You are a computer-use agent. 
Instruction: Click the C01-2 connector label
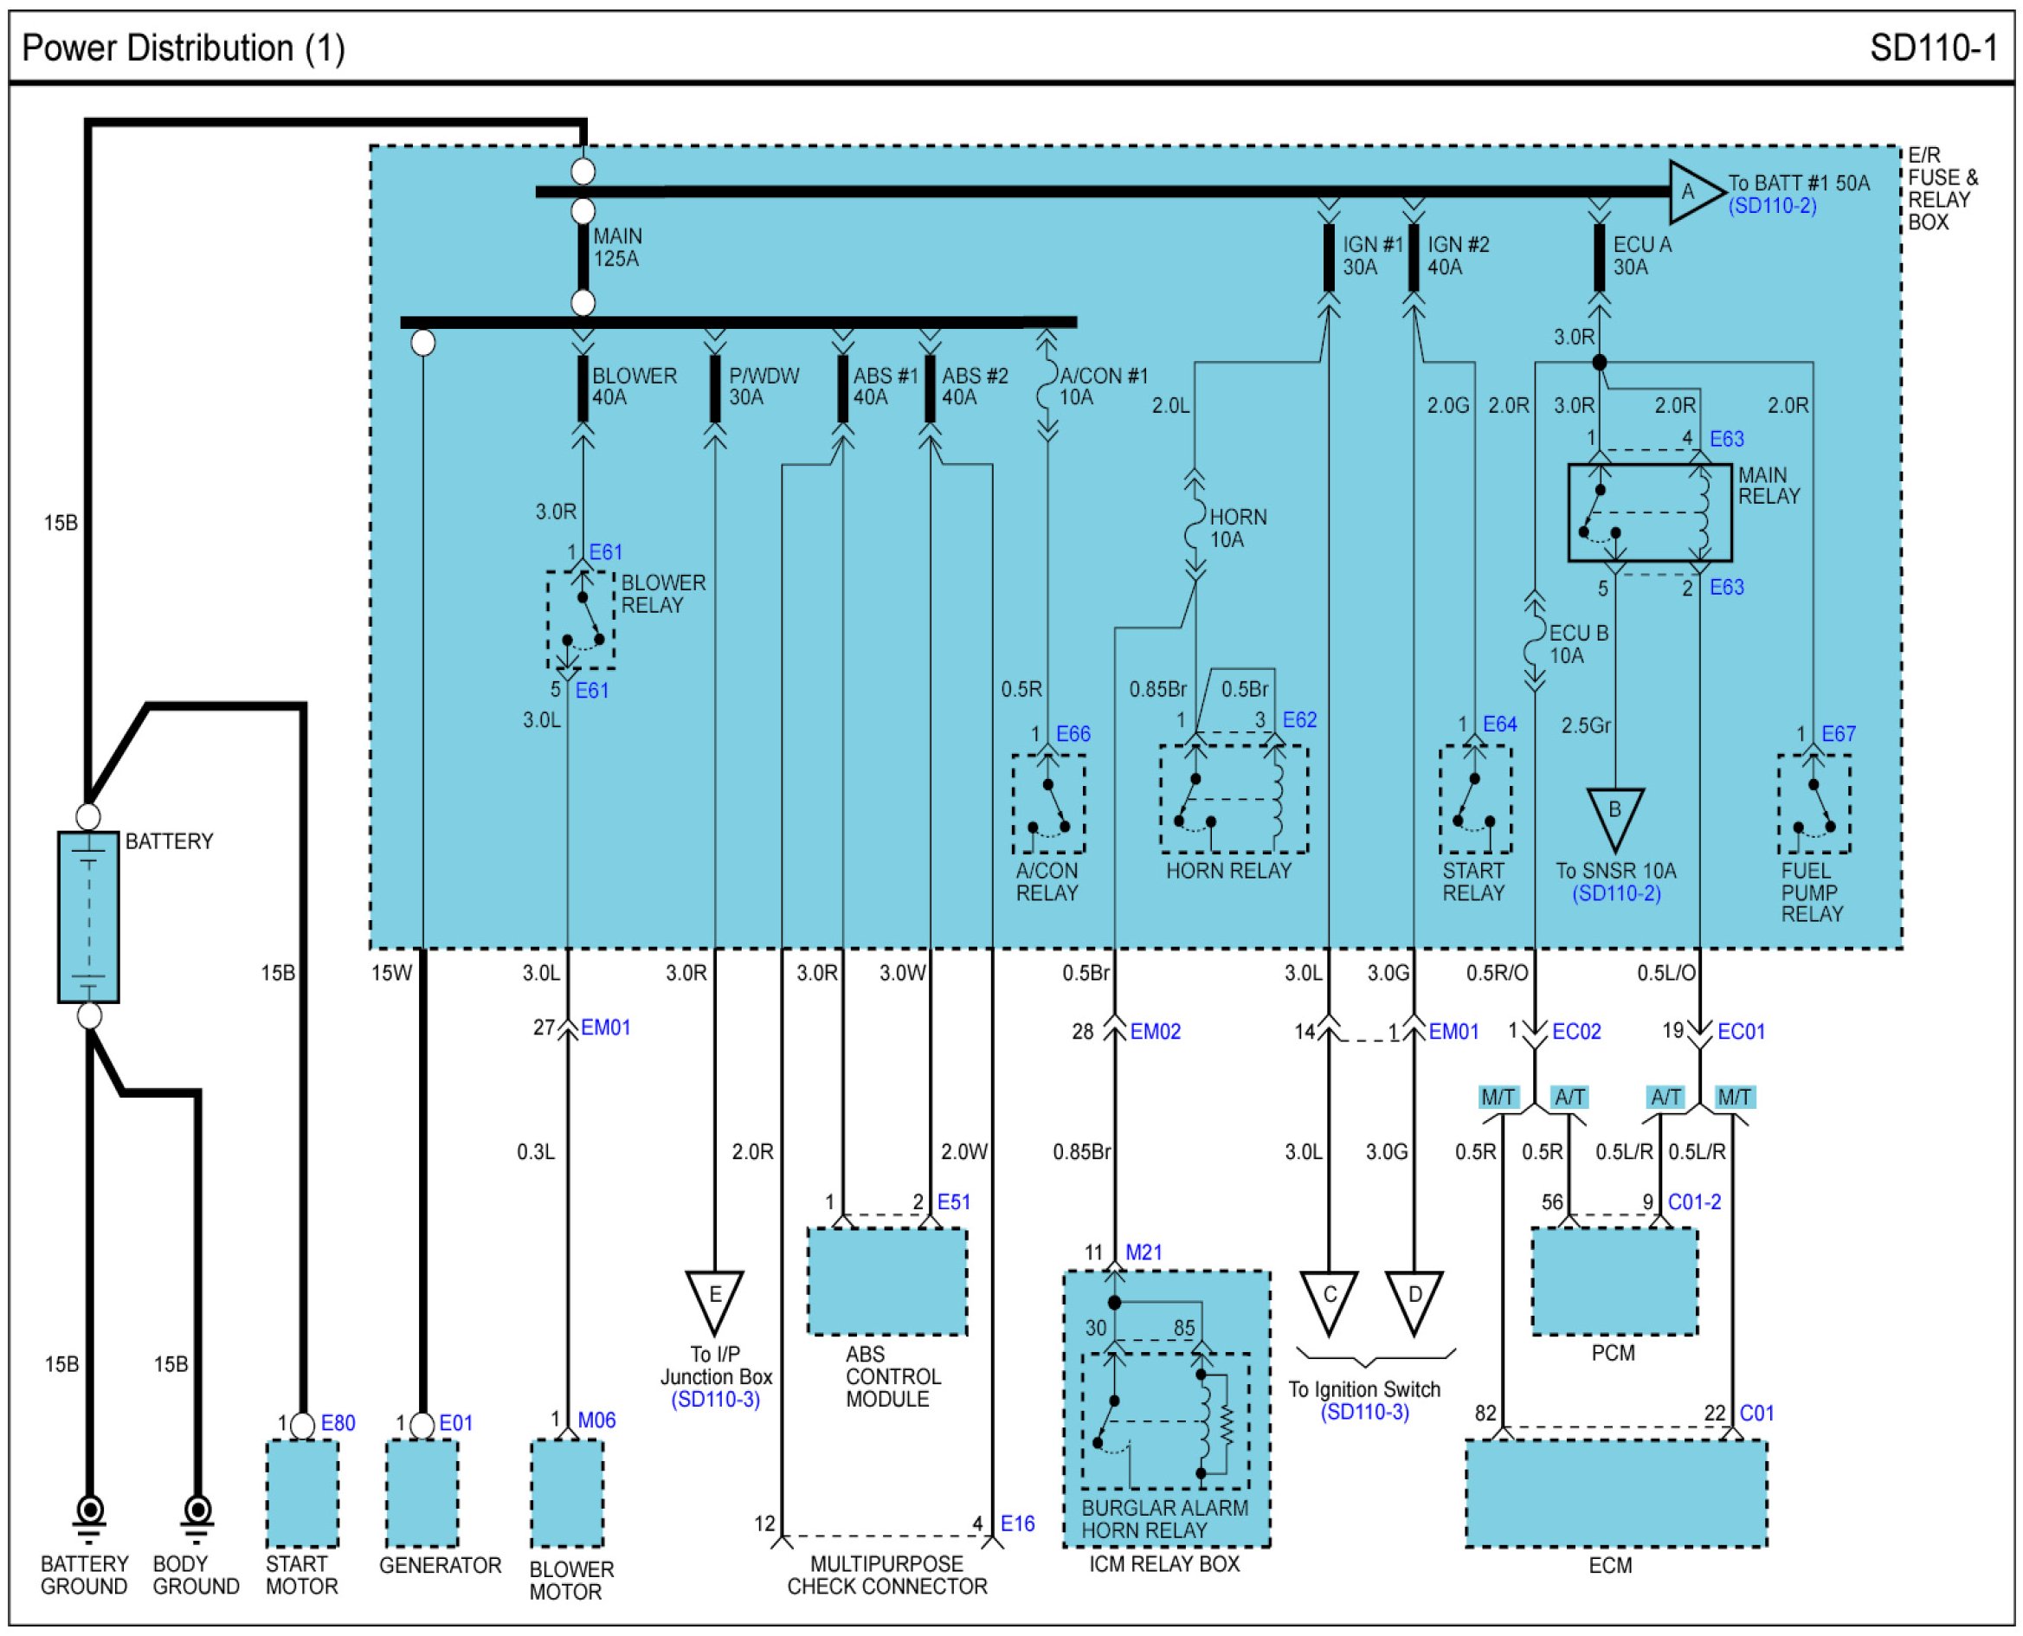[x=1694, y=1202]
